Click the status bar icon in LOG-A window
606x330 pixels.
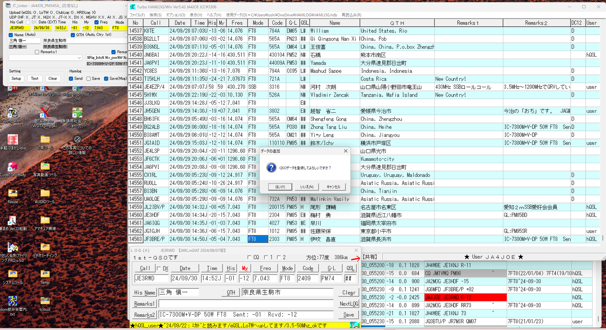click(355, 325)
